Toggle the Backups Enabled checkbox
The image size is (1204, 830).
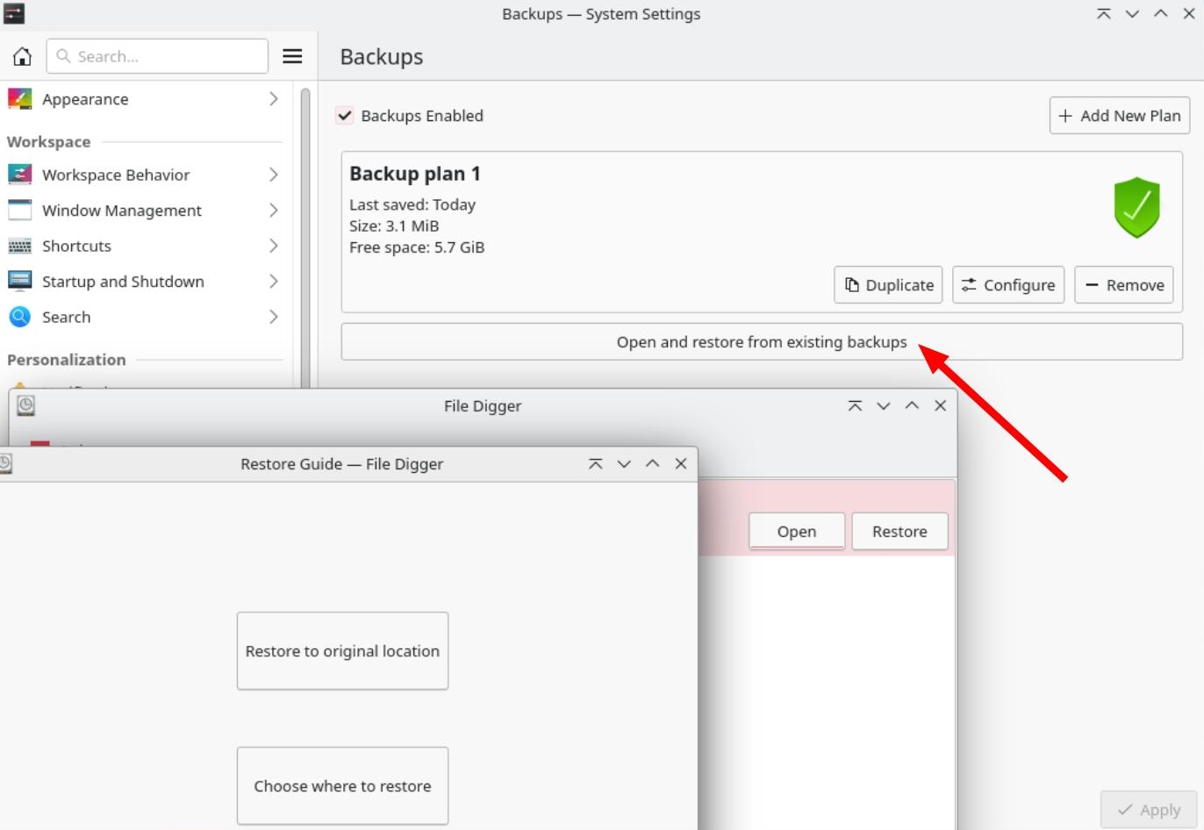[345, 116]
